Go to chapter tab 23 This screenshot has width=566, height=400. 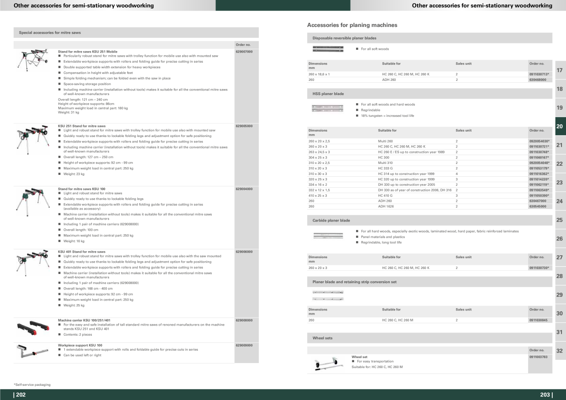pos(560,183)
